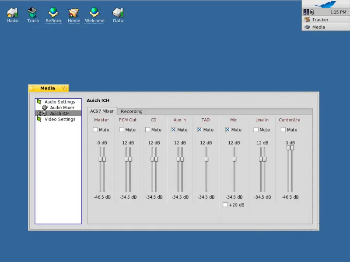Toggle the Master Mute checkbox
350x262 pixels.
(95, 130)
